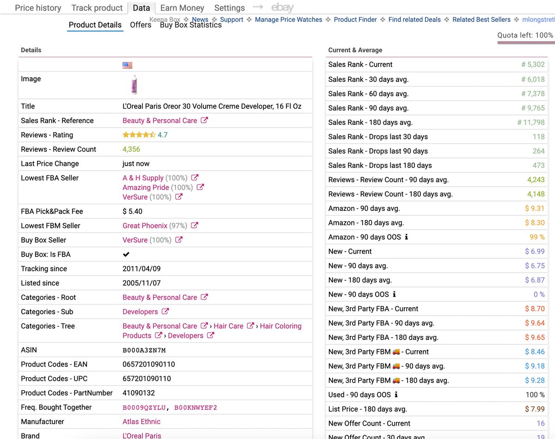
Task: Click the ebay tab link
Action: [282, 7]
